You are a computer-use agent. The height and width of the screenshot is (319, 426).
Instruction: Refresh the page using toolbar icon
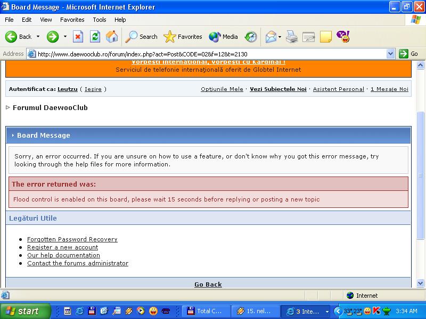[95, 37]
